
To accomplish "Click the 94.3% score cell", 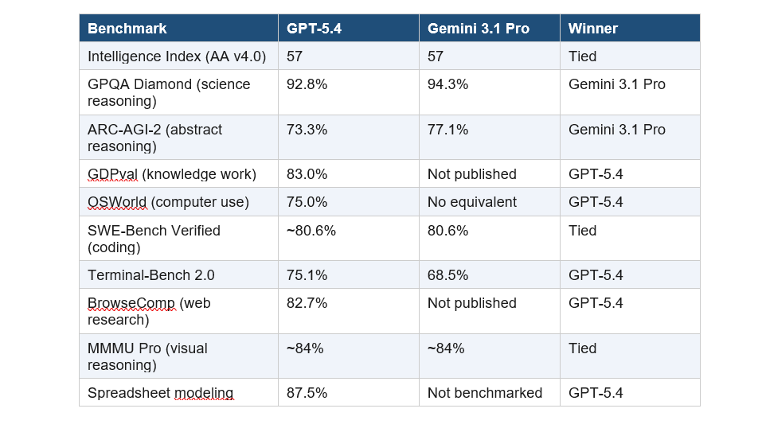I will [447, 84].
